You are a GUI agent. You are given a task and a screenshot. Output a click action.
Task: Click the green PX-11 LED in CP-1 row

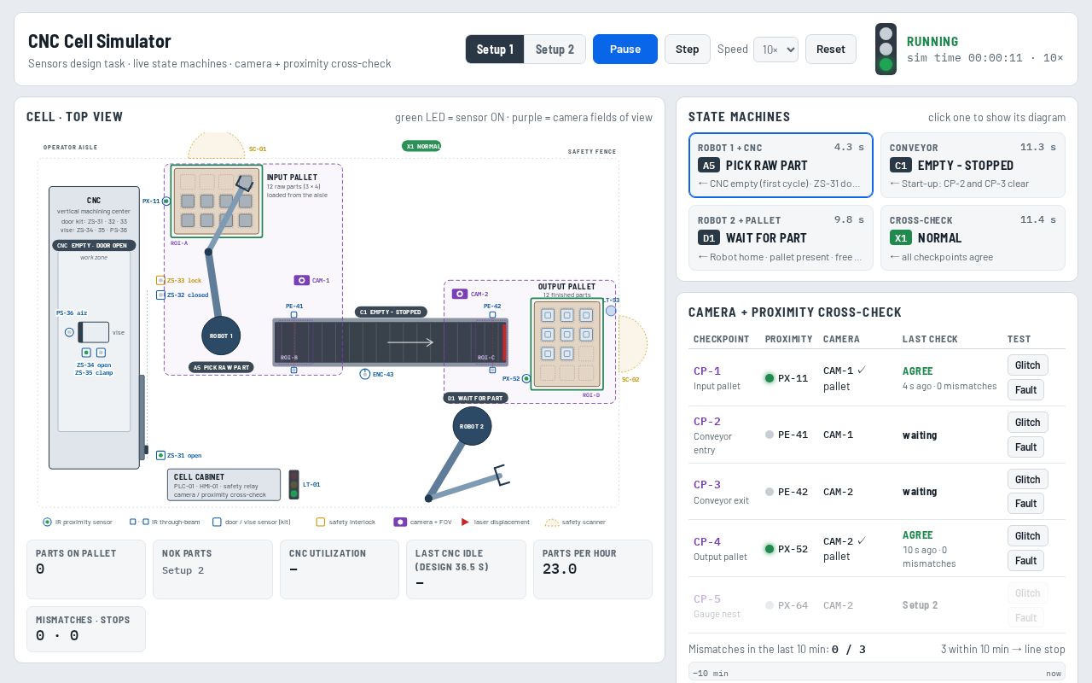770,378
